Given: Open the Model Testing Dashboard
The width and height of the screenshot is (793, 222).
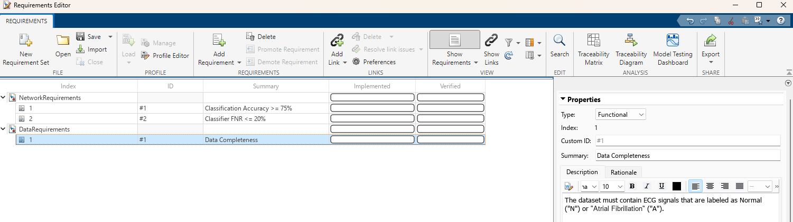Looking at the screenshot, I should click(673, 49).
